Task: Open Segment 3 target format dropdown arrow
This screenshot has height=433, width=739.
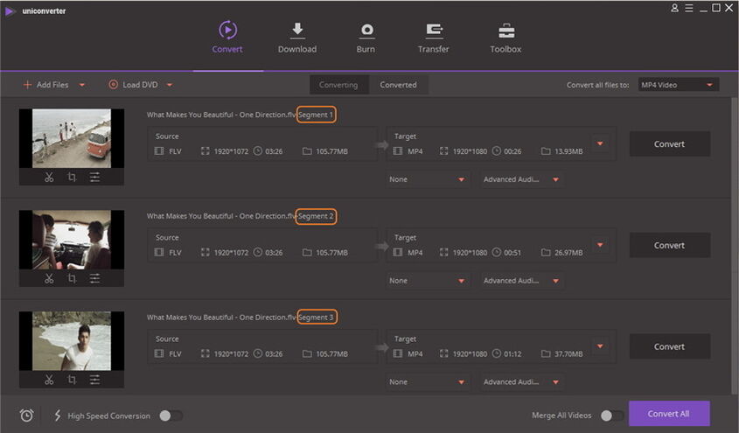Action: tap(600, 346)
